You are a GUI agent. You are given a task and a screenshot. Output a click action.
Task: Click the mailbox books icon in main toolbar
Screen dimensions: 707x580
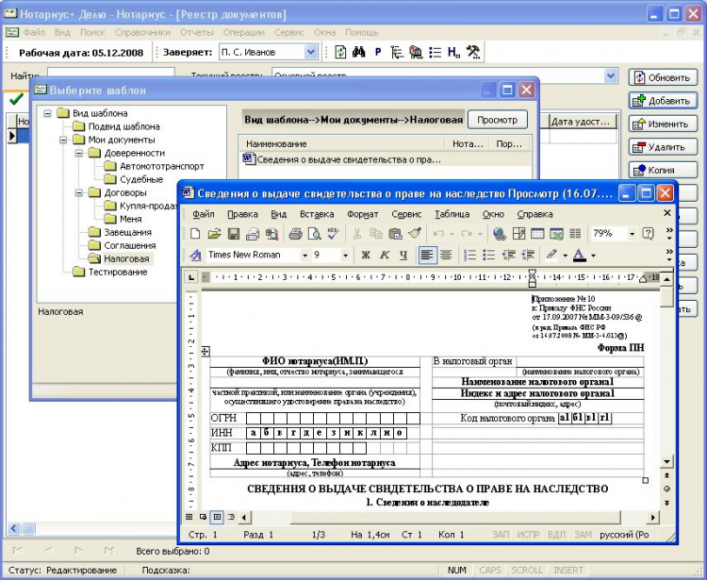(x=416, y=52)
